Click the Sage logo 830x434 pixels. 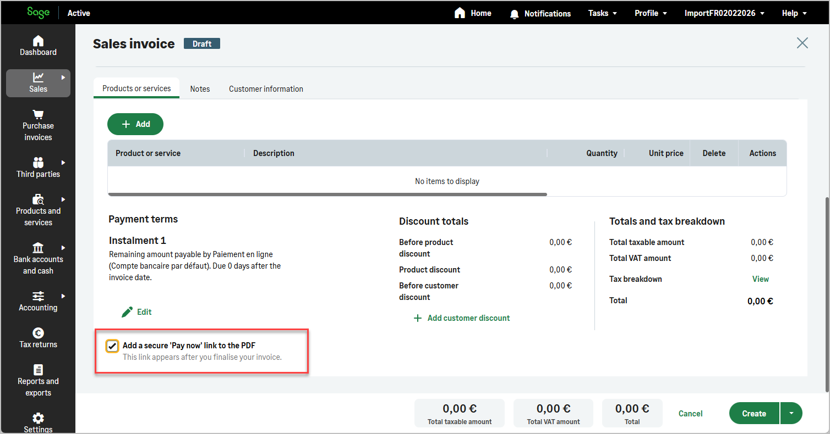click(x=38, y=12)
